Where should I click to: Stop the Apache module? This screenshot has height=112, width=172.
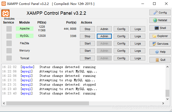(87, 29)
